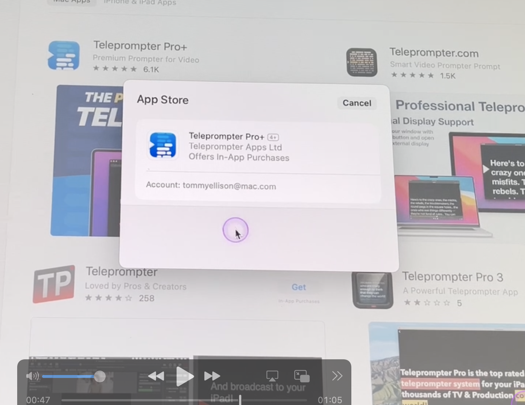Open the red TP Teleprompter app icon

[x=54, y=284]
